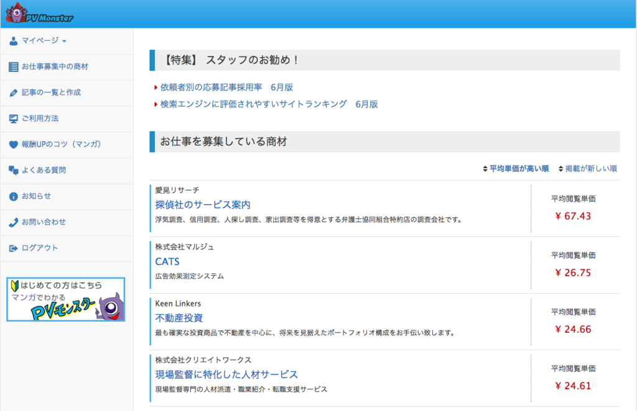Open the CATS listing
Screen dimensions: 637x411
(x=167, y=261)
